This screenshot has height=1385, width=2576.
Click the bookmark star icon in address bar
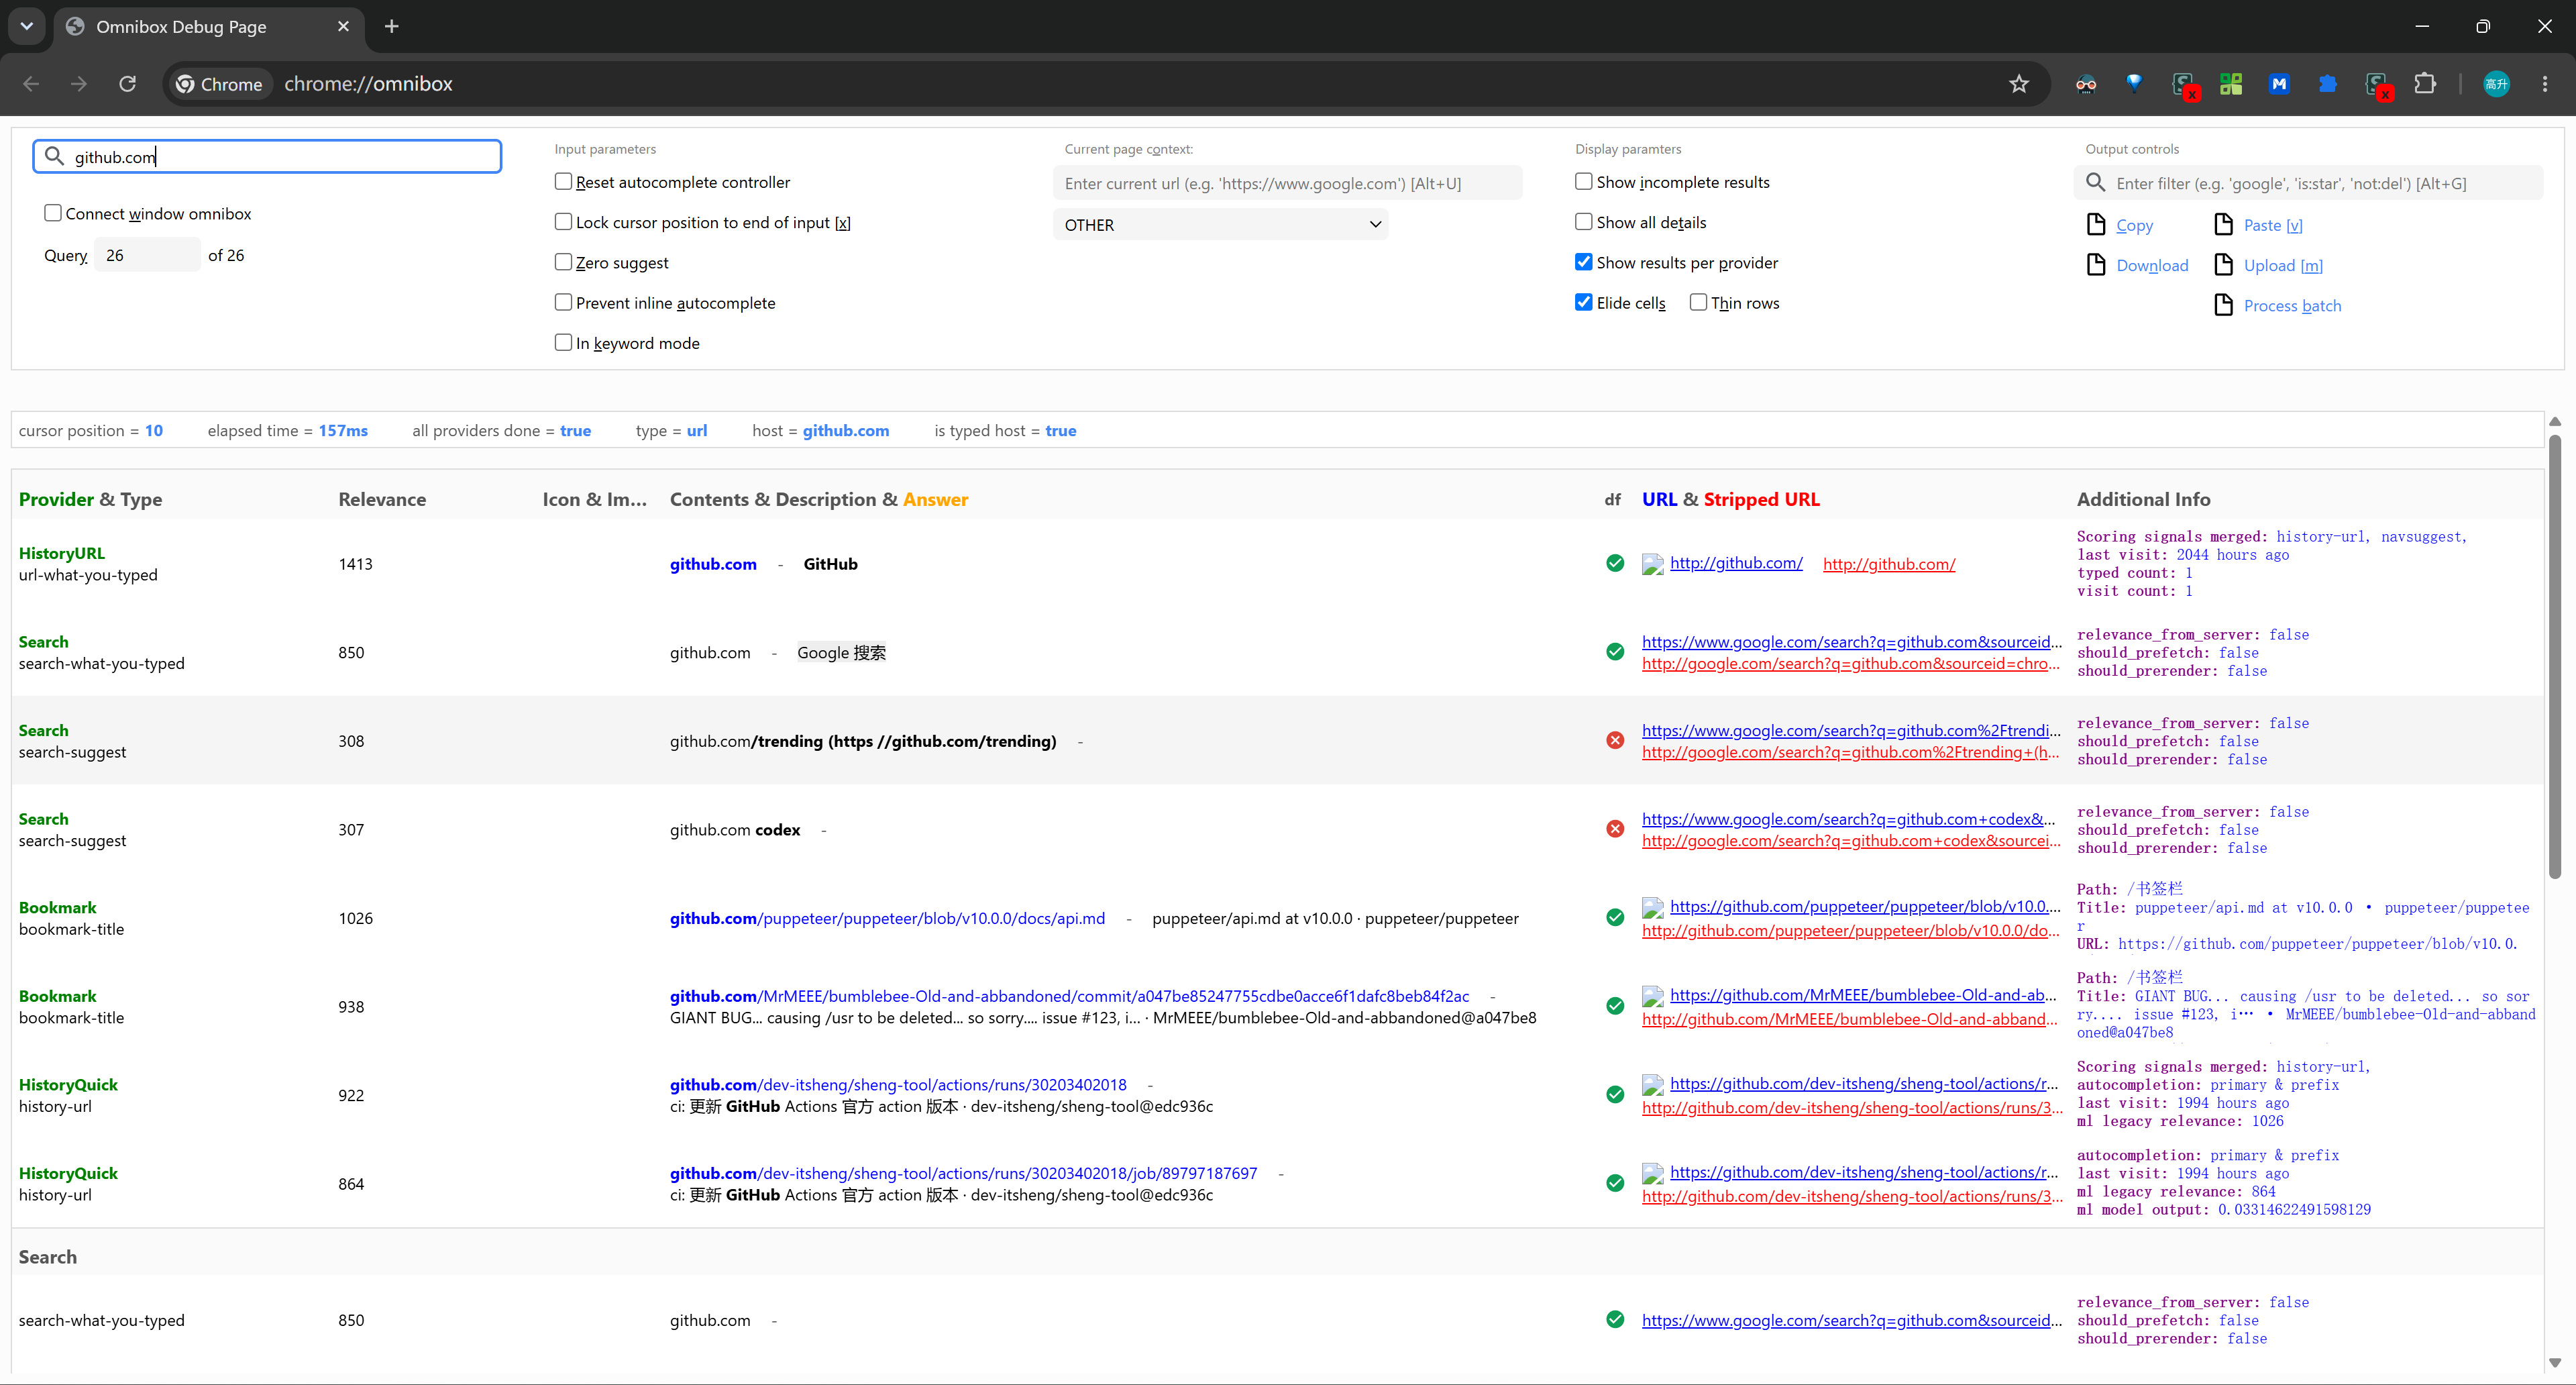tap(2019, 84)
